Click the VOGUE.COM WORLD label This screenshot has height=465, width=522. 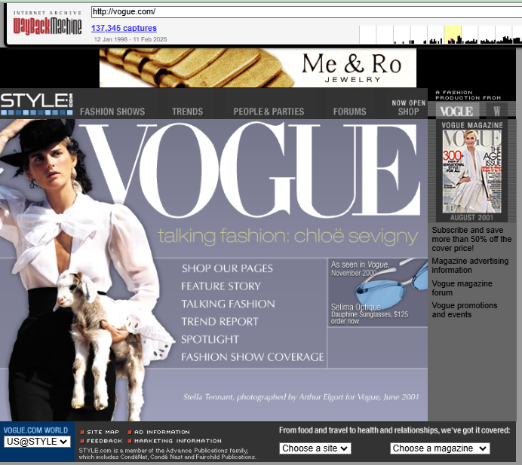35,430
